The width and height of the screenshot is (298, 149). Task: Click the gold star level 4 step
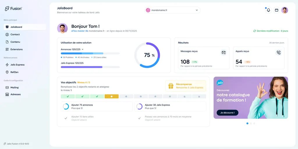111,96
